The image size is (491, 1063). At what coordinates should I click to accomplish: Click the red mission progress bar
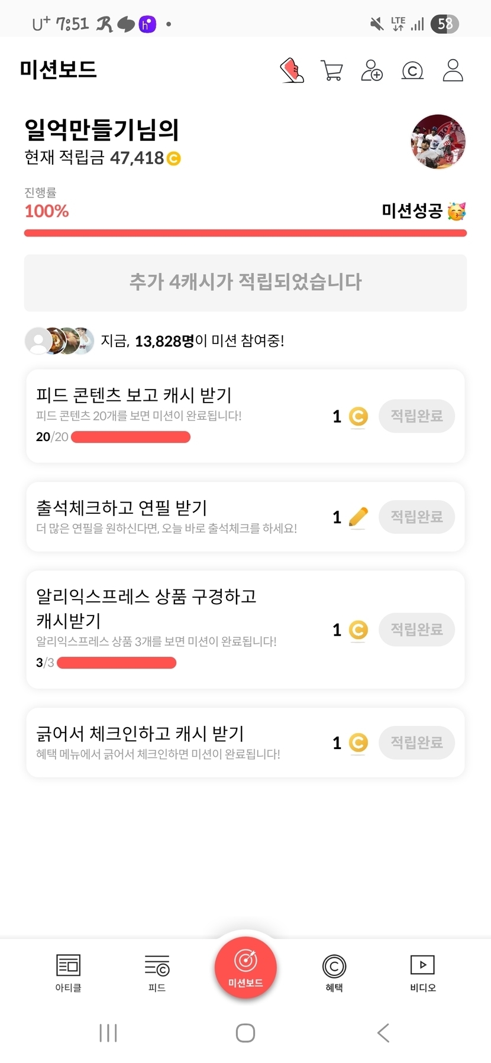click(x=246, y=233)
